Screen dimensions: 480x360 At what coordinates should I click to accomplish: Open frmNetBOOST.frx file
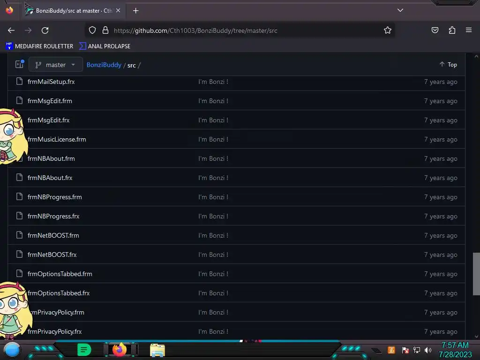(52, 255)
